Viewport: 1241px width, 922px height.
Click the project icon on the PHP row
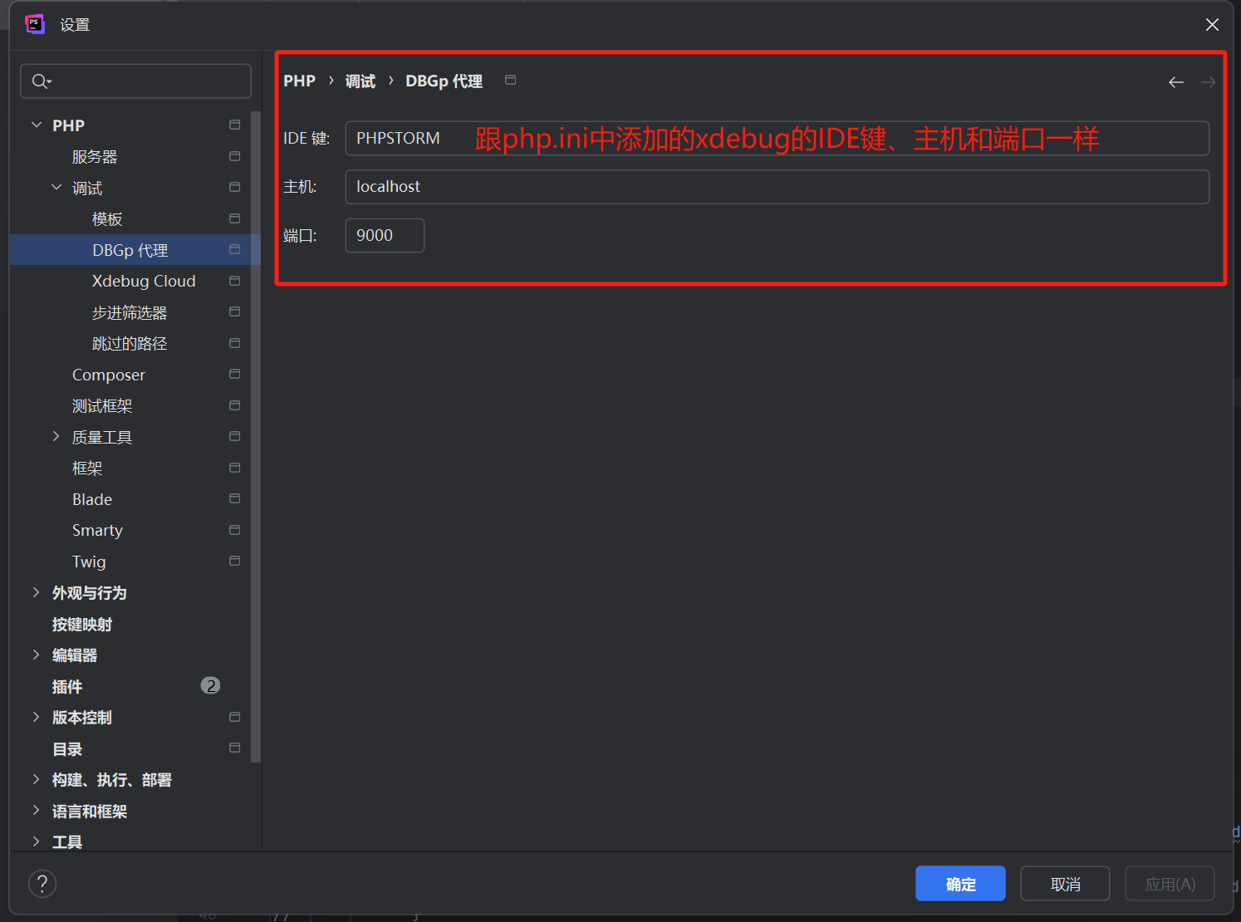click(x=235, y=125)
